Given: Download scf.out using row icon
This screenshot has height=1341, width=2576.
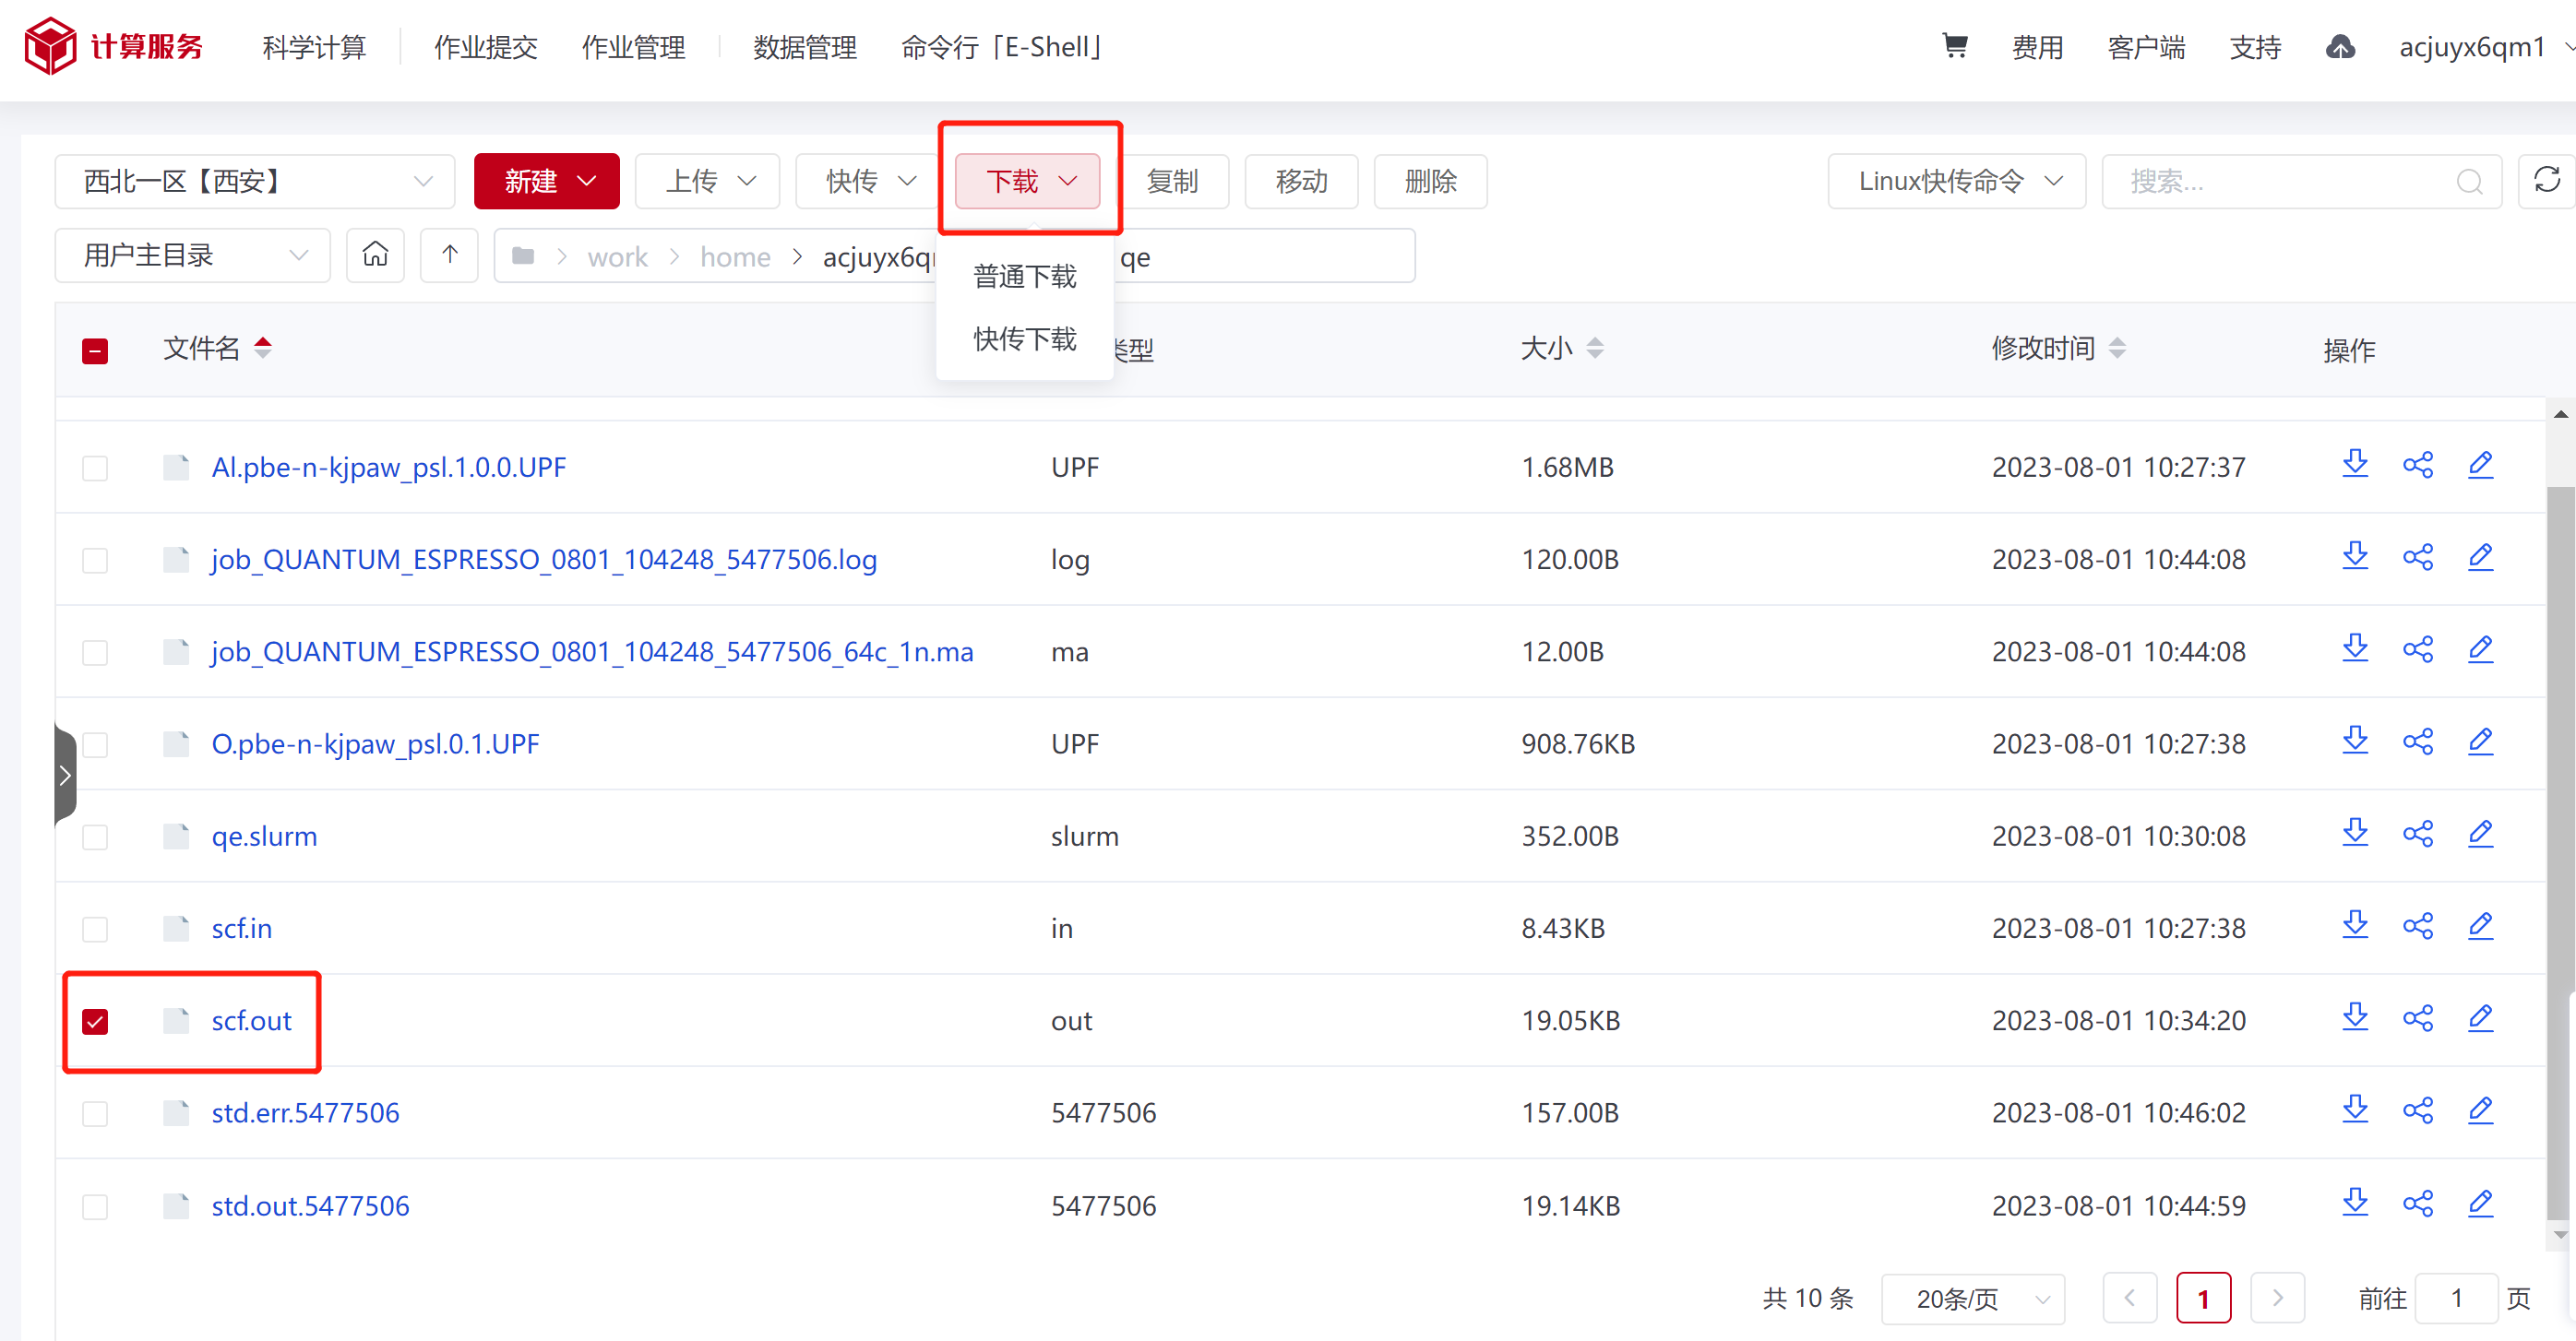Looking at the screenshot, I should [2355, 1018].
